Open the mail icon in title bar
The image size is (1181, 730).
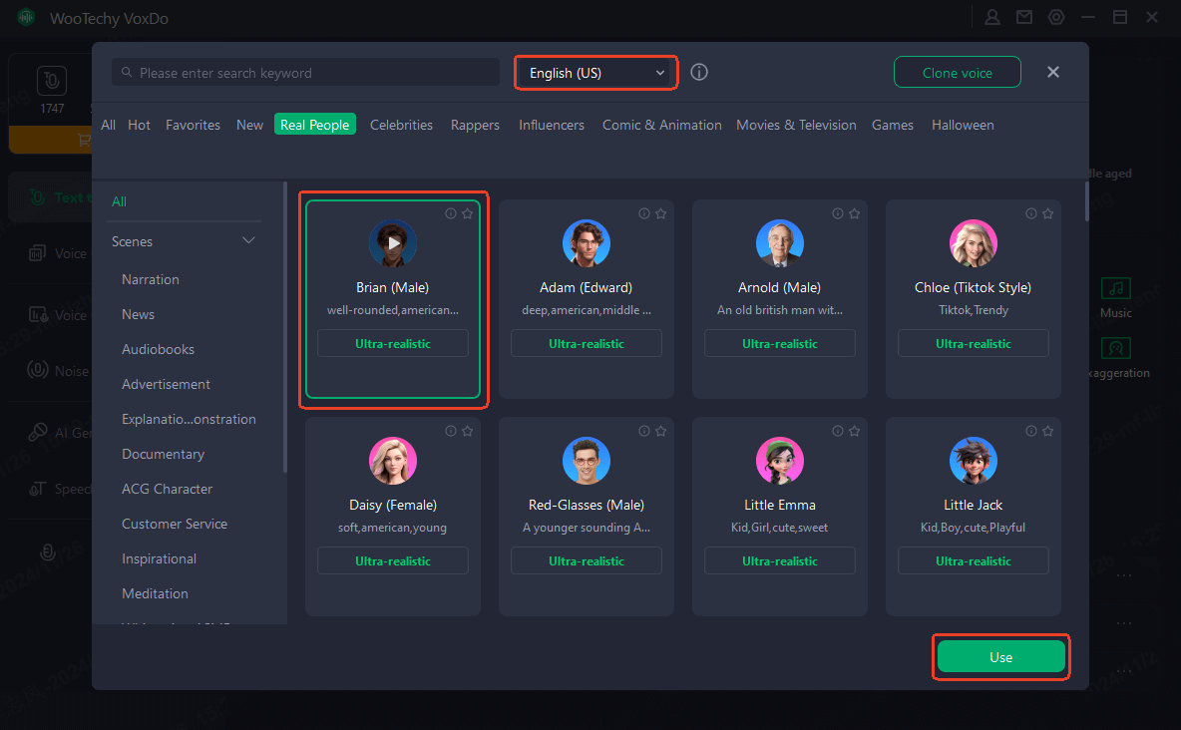click(x=1024, y=17)
